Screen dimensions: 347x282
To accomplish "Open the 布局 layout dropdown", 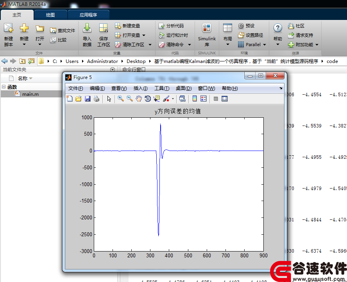I will (x=227, y=35).
